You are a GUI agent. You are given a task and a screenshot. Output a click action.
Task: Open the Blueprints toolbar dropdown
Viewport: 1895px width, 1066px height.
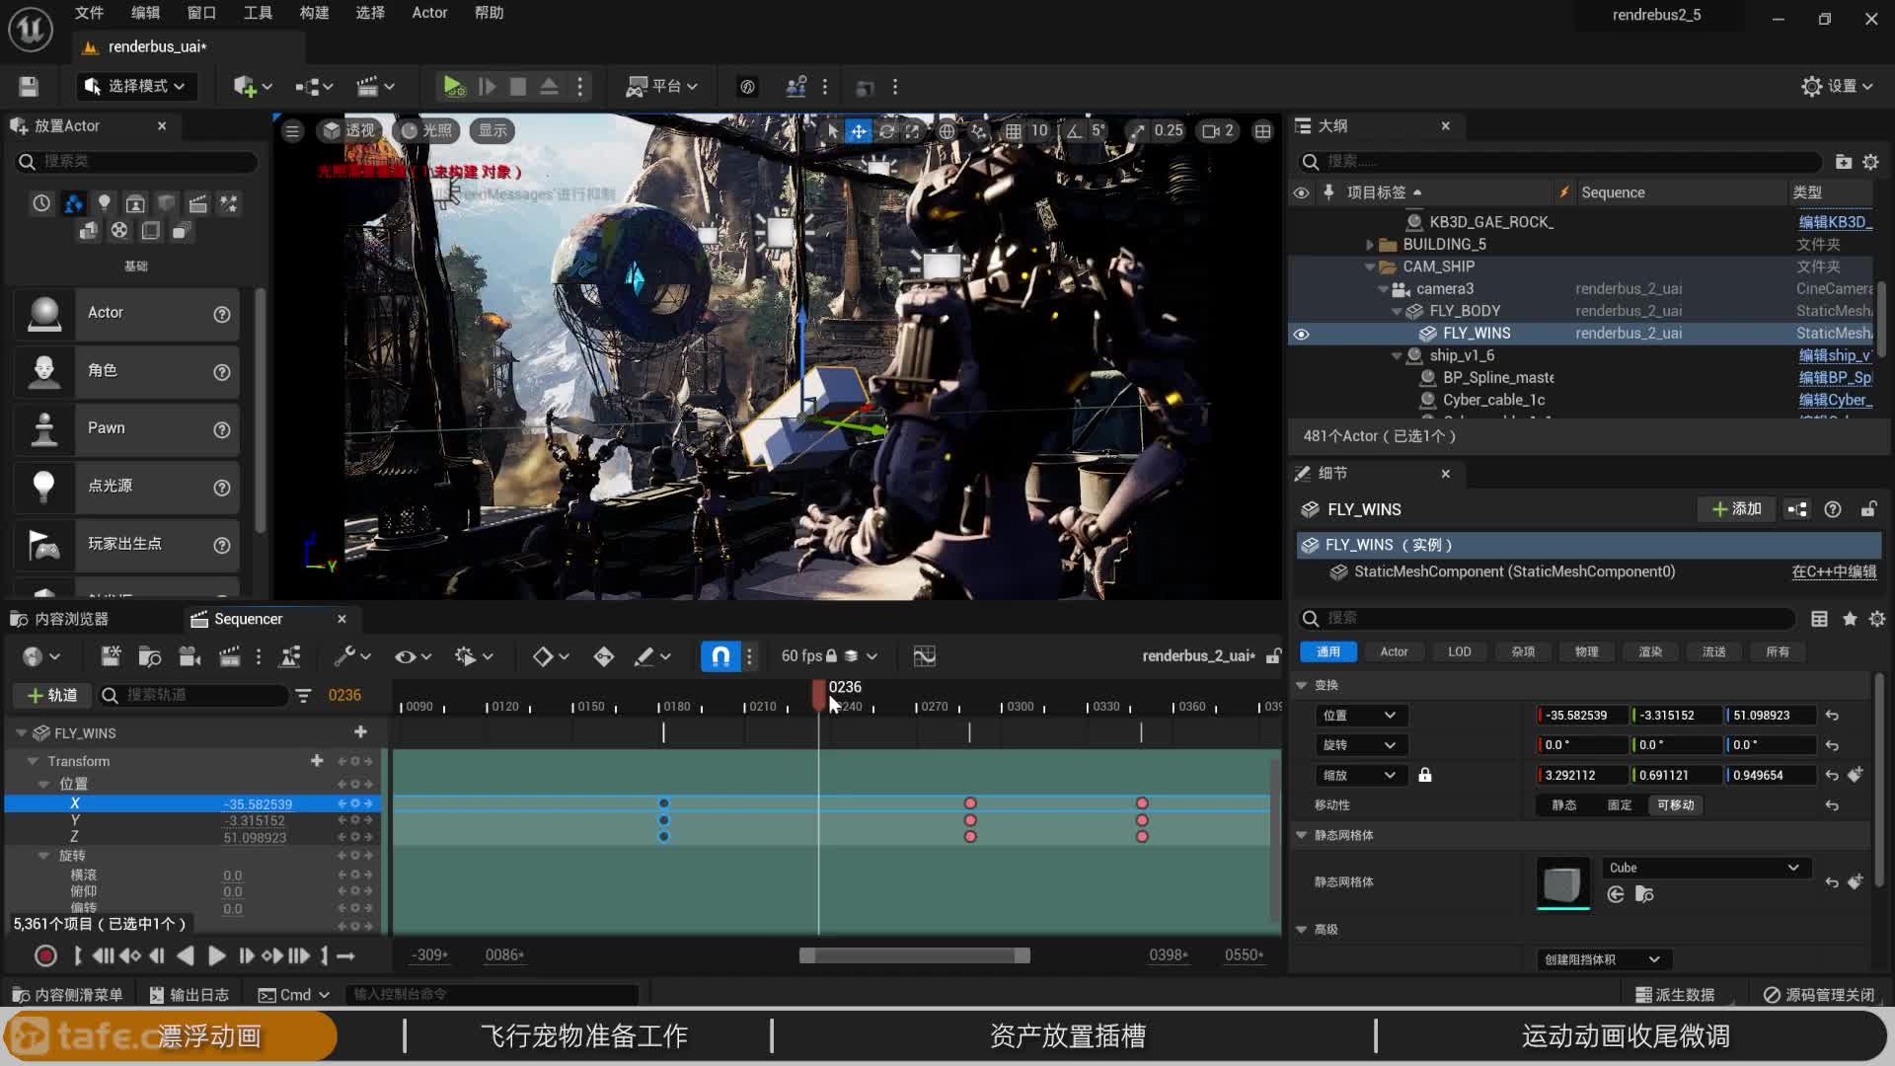point(314,87)
